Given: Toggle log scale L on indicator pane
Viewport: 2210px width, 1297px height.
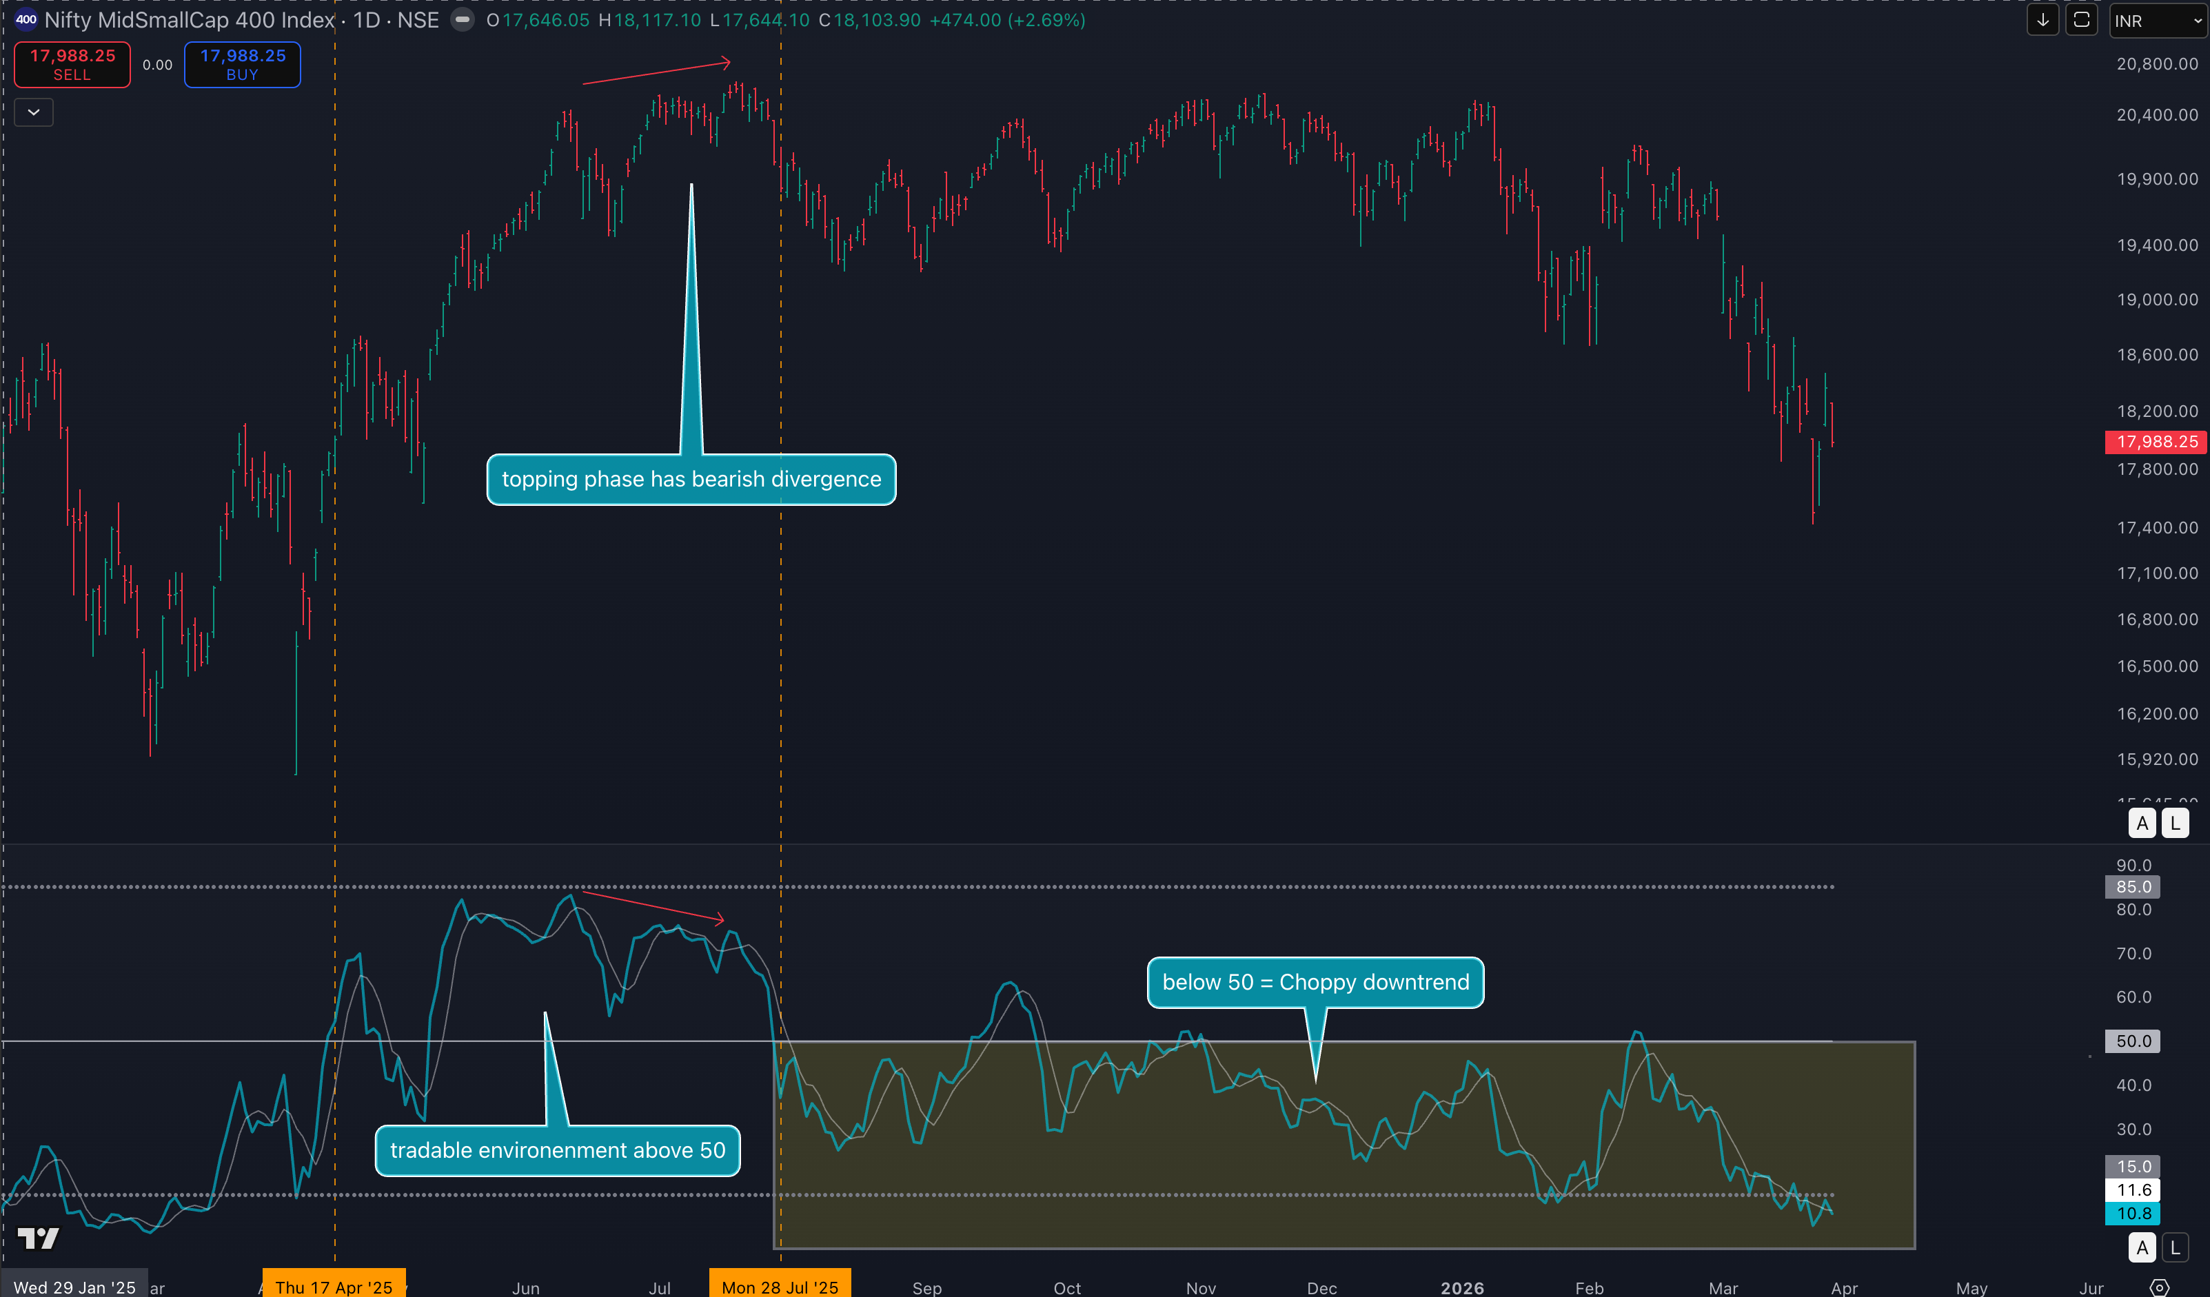Looking at the screenshot, I should click(2175, 1248).
